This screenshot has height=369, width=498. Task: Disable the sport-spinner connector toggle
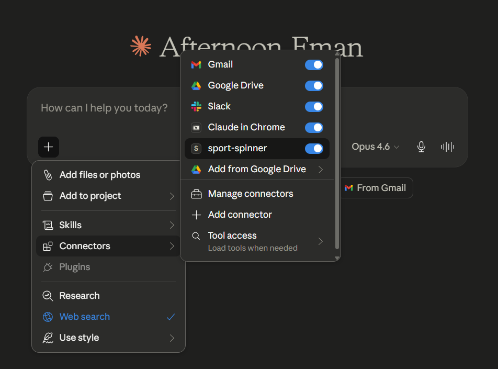314,149
